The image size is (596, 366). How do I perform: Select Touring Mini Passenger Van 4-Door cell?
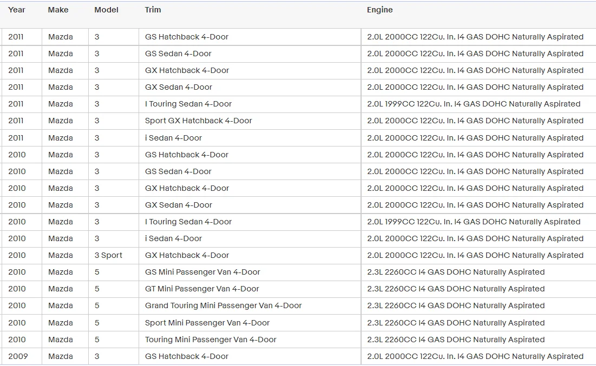click(250, 340)
